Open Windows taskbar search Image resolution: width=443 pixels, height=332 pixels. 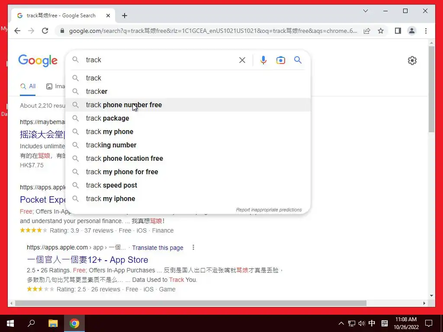point(31,323)
